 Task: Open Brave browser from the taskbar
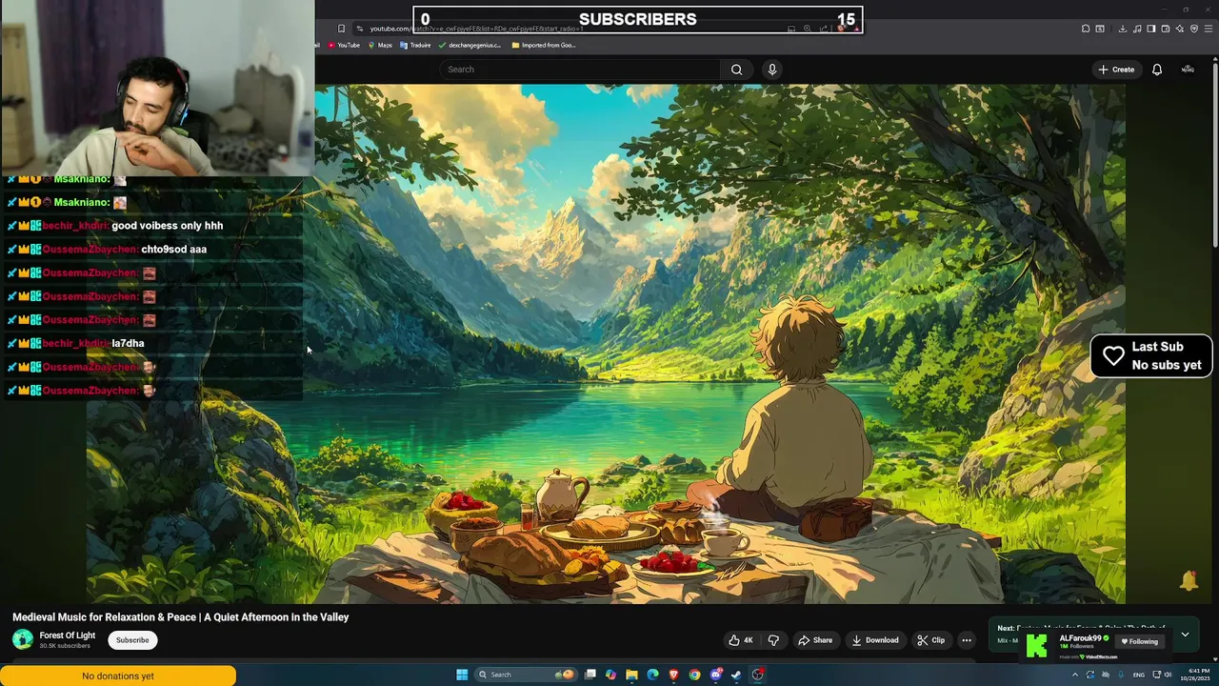pos(673,675)
